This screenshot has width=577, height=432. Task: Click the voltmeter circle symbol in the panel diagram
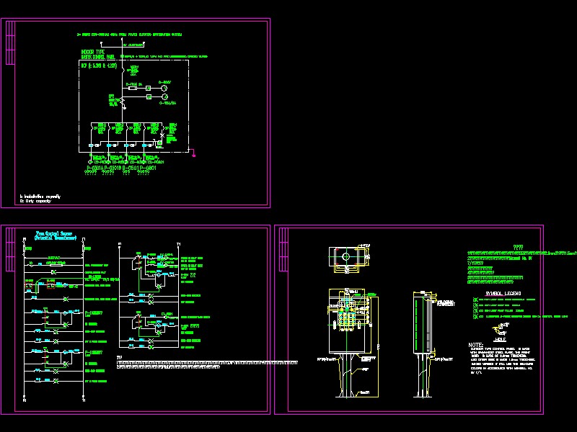click(164, 88)
